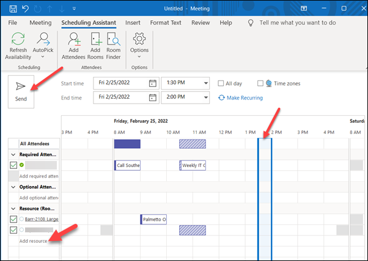Click the Time zones globe icon
The height and width of the screenshot is (261, 368).
(269, 84)
